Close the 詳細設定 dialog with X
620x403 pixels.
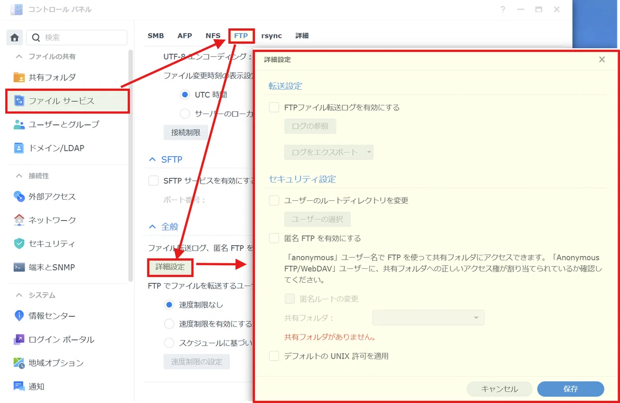pyautogui.click(x=602, y=59)
